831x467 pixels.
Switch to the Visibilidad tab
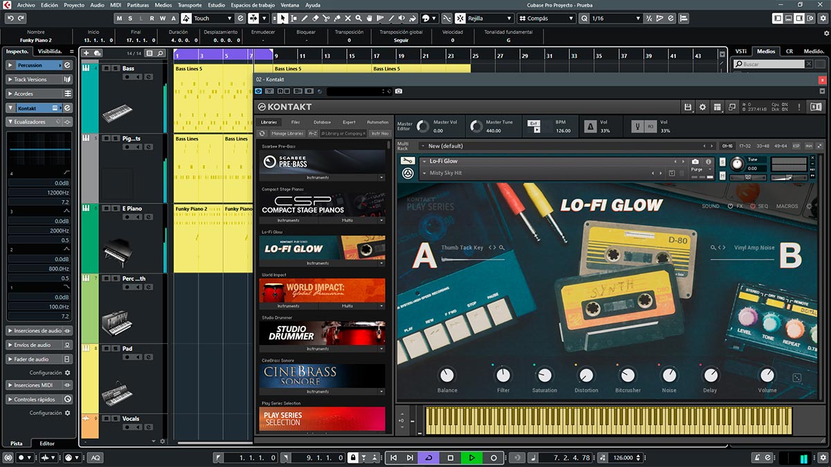(x=50, y=51)
